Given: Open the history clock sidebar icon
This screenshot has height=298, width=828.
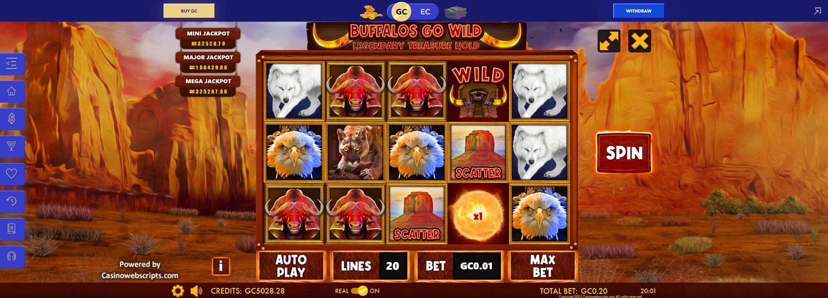Looking at the screenshot, I should coord(12,201).
